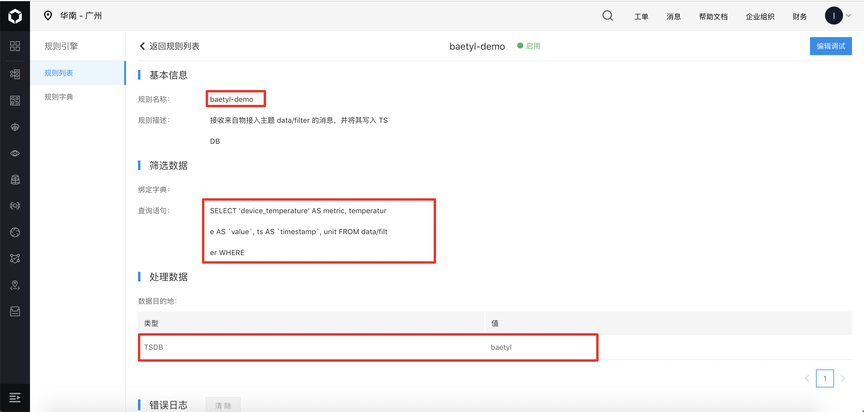Viewport: 864px width, 412px height.
Task: Click the 规则引擎 heading
Action: click(61, 46)
